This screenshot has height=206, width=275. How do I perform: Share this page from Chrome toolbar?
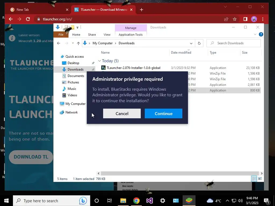click(226, 19)
